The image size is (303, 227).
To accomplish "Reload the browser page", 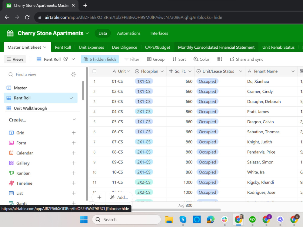I will point(27,17).
